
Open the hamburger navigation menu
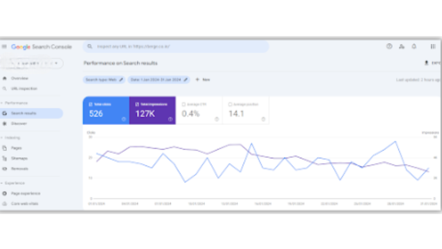(4, 46)
